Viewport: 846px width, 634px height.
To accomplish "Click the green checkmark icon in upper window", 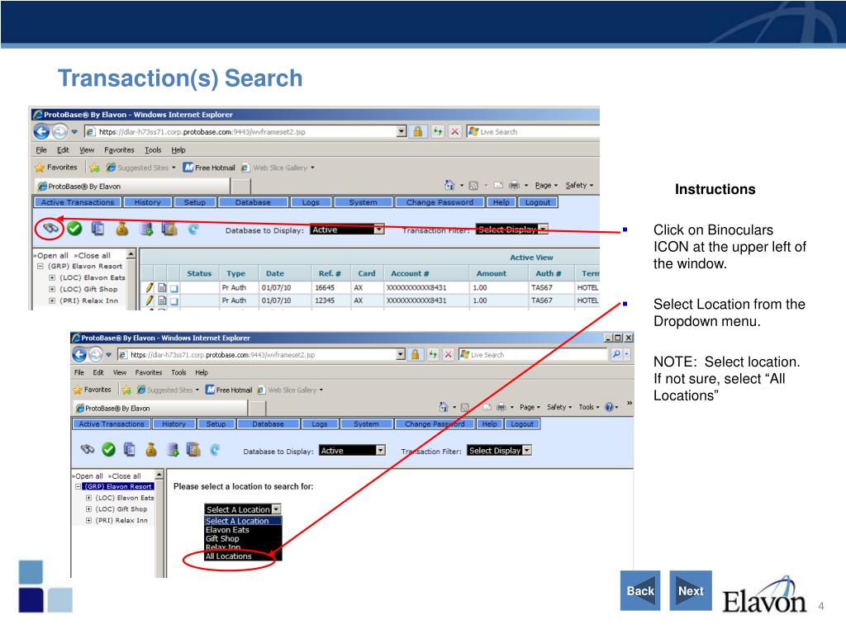I will tap(74, 229).
